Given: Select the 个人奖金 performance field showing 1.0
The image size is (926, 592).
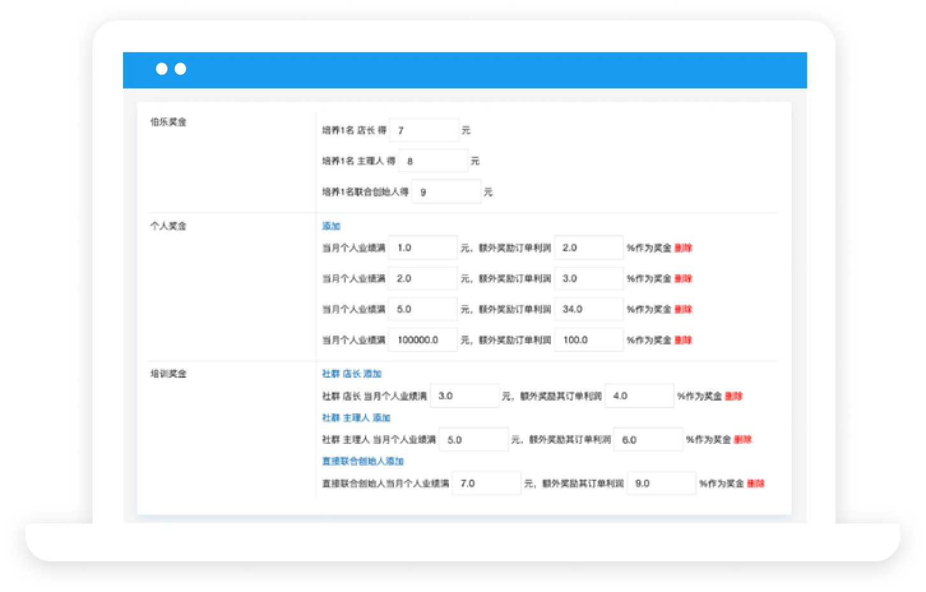Looking at the screenshot, I should click(422, 248).
